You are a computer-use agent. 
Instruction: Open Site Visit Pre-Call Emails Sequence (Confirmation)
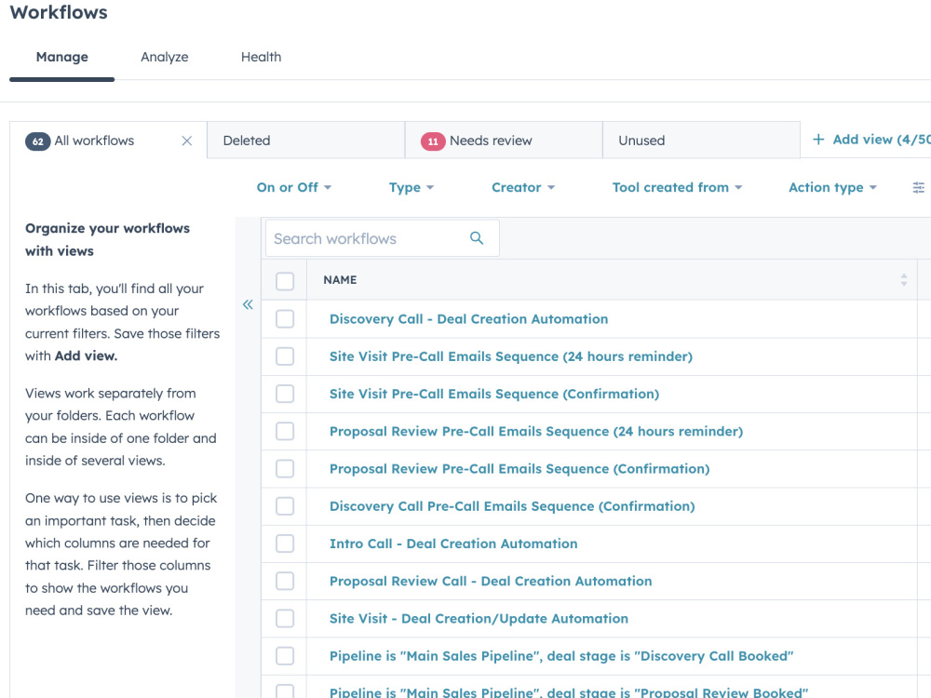tap(494, 394)
